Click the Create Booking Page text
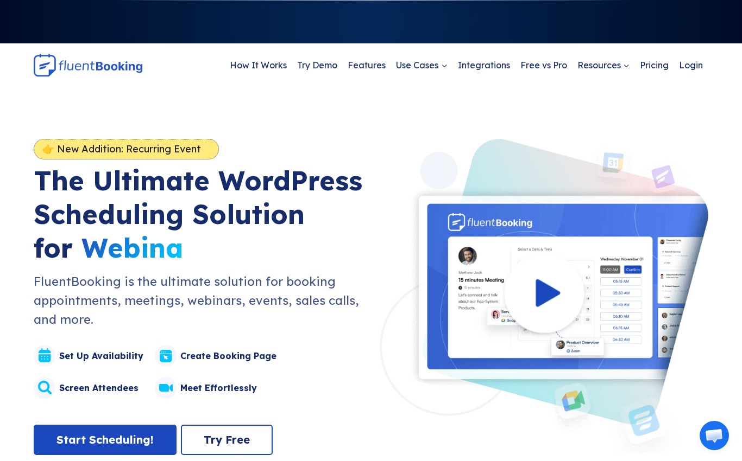The height and width of the screenshot is (461, 742). tap(228, 356)
